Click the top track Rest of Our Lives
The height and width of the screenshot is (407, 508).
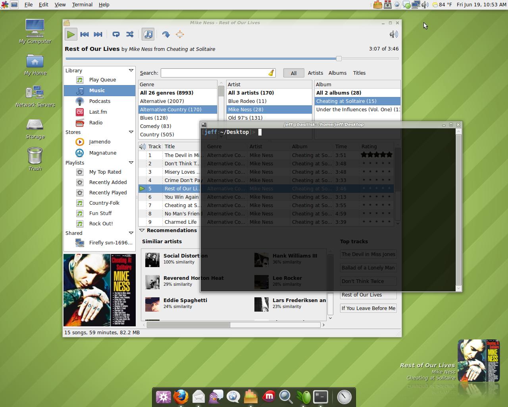368,295
